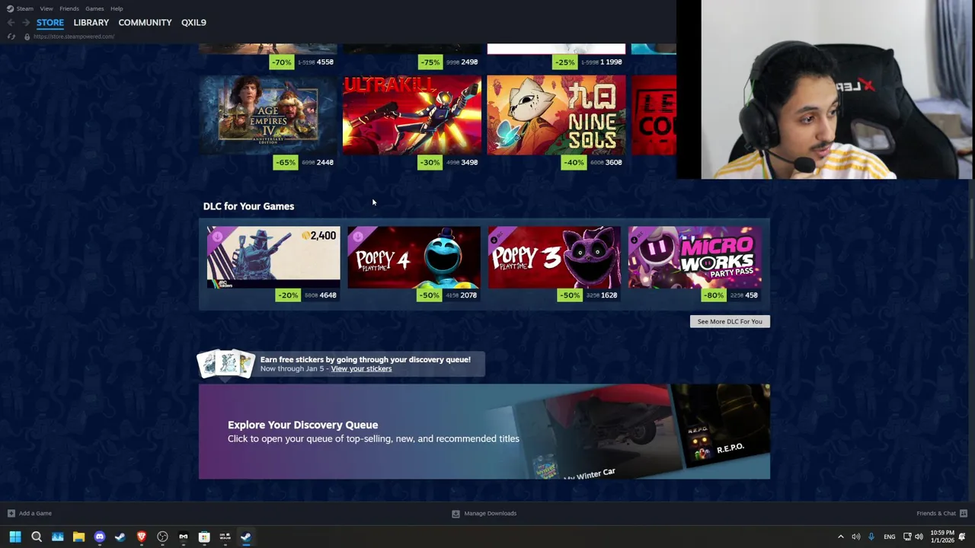Click the DLC for Your Games heading
The image size is (975, 548).
[248, 206]
